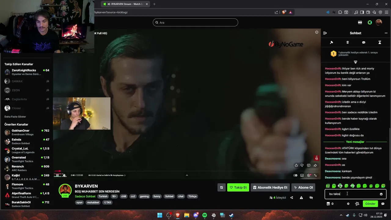Image resolution: width=391 pixels, height=220 pixels.
Task: Open comment icon on video
Action: click(x=309, y=165)
